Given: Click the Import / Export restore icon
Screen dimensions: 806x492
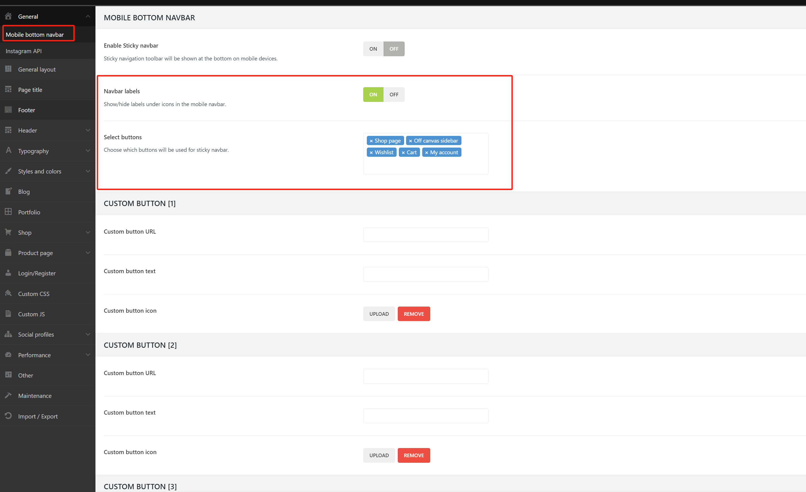Looking at the screenshot, I should [x=8, y=416].
